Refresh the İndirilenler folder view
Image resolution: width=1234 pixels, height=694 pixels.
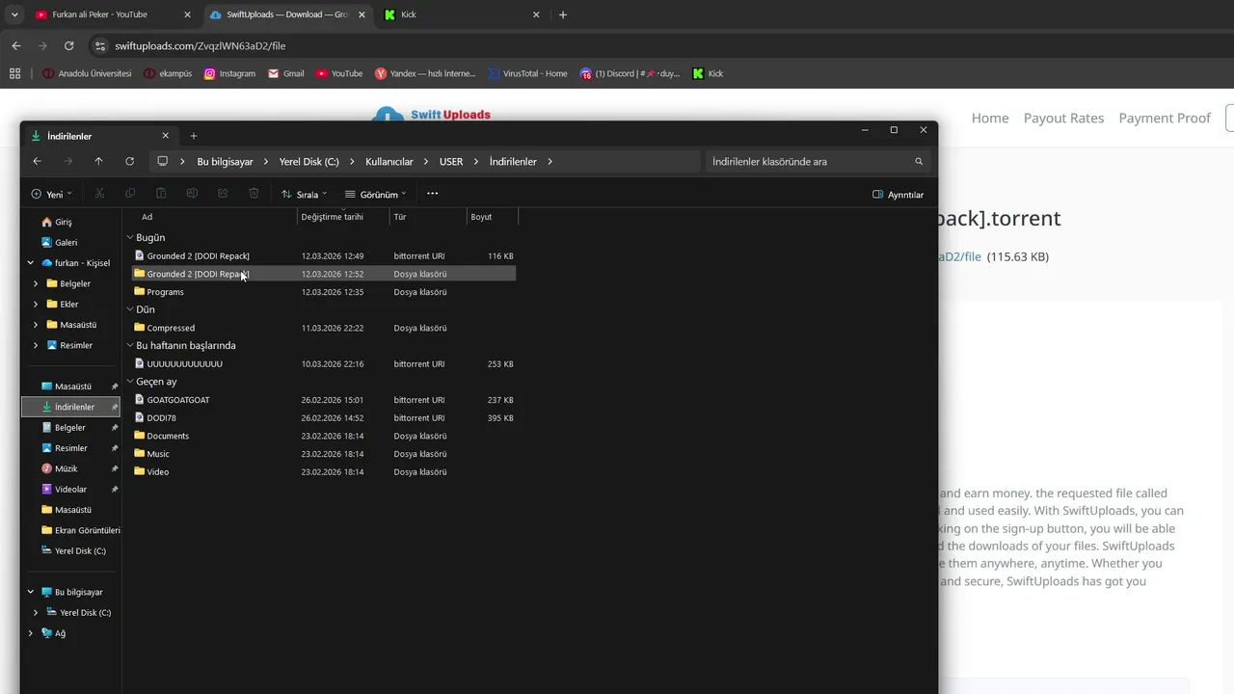click(x=129, y=161)
